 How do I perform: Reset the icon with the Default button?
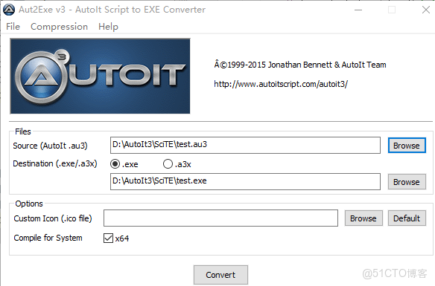tap(407, 218)
